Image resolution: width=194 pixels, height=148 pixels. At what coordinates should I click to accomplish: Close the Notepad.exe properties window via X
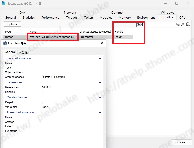(x=188, y=3)
